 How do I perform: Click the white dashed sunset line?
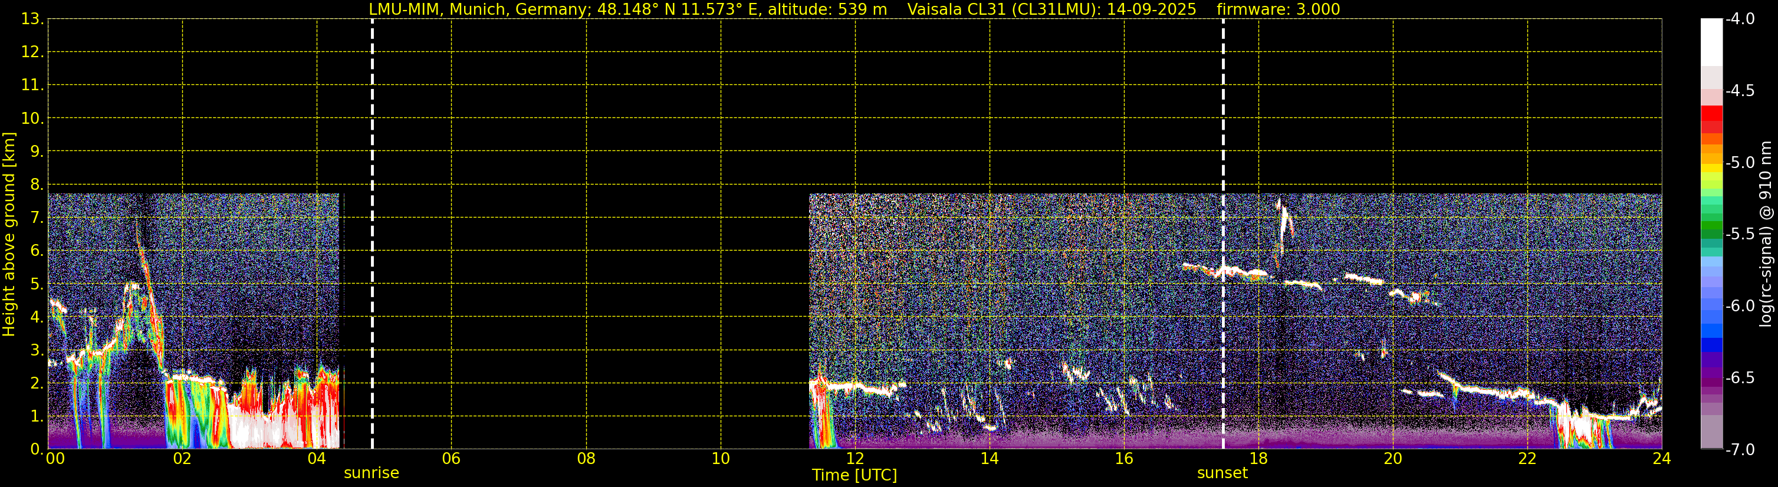coord(1223,234)
